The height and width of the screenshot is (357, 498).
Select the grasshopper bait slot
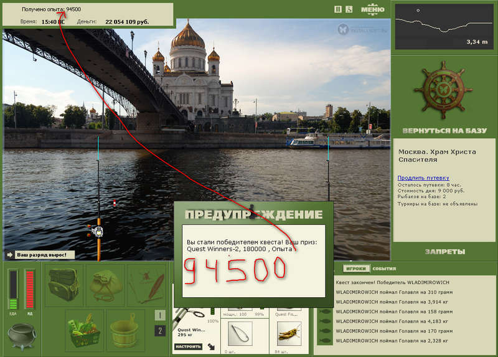pos(288,334)
